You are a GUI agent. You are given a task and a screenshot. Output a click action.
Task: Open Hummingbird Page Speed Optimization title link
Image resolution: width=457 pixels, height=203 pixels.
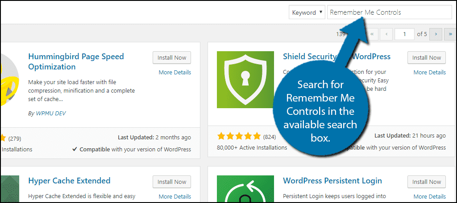(76, 61)
